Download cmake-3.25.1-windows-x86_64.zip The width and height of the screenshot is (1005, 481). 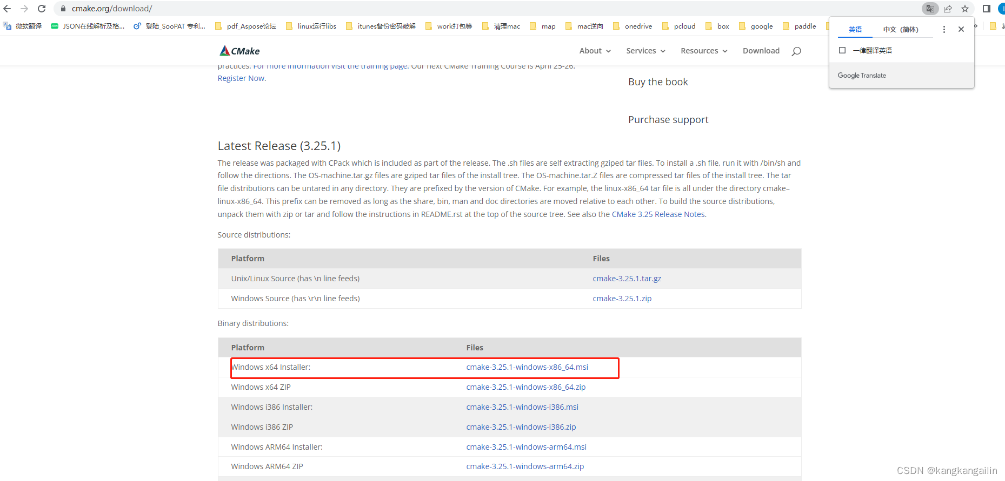point(526,387)
